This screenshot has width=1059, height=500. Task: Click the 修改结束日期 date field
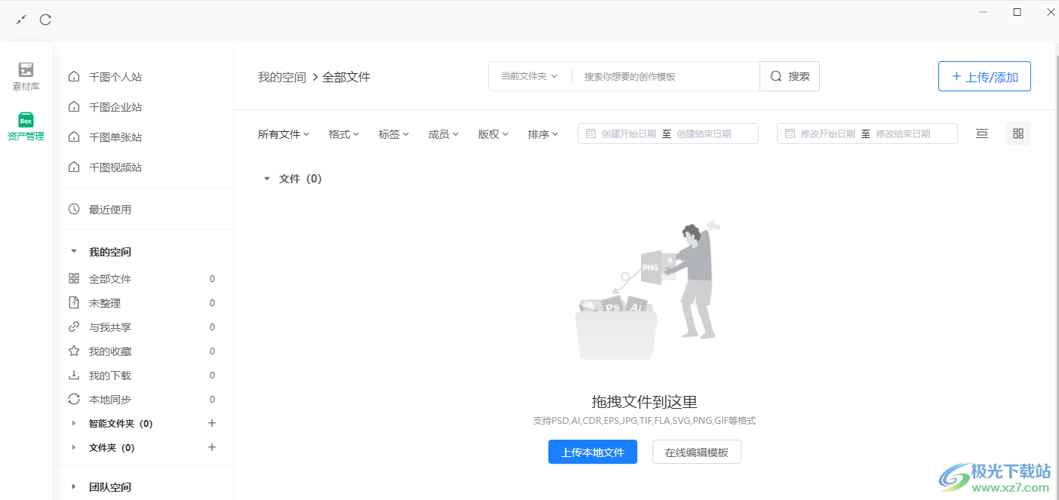(x=903, y=133)
